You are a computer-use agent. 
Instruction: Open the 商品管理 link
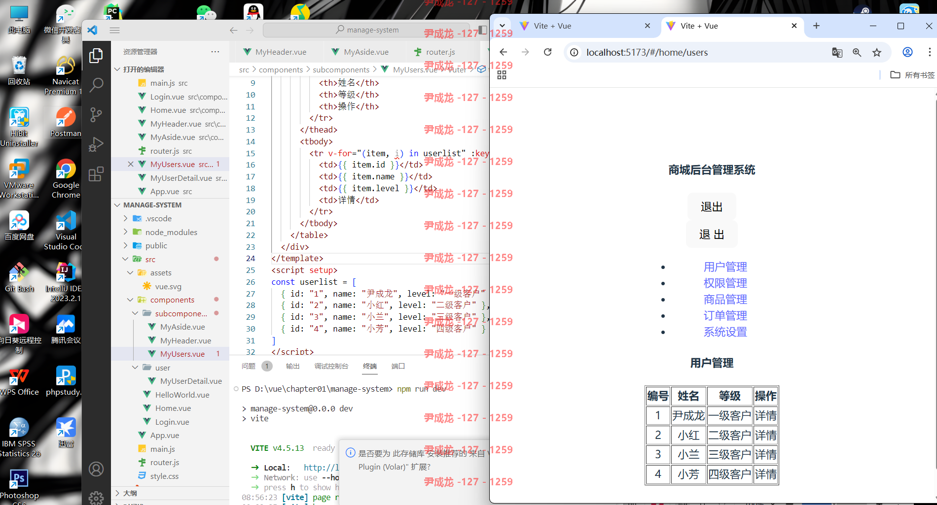coord(725,299)
